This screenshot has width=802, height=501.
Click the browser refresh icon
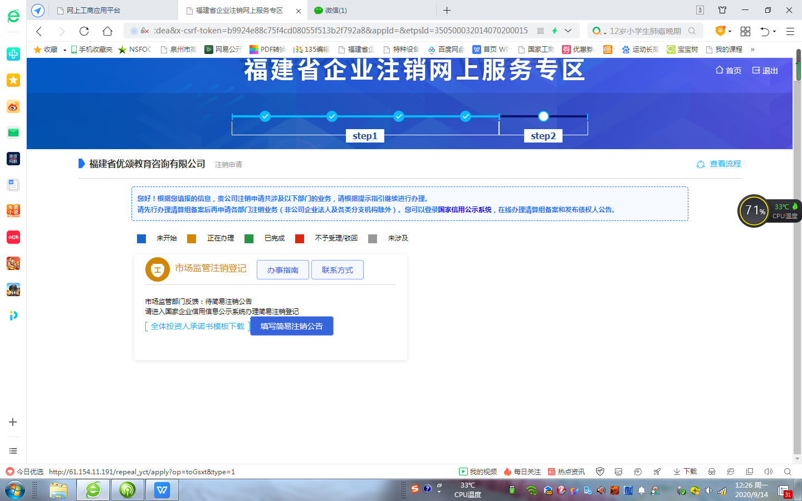click(x=84, y=31)
